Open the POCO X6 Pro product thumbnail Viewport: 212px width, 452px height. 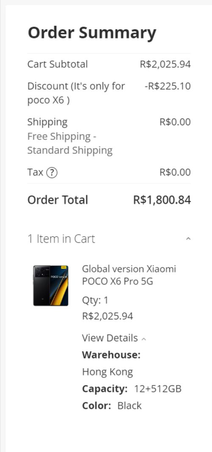(x=51, y=285)
